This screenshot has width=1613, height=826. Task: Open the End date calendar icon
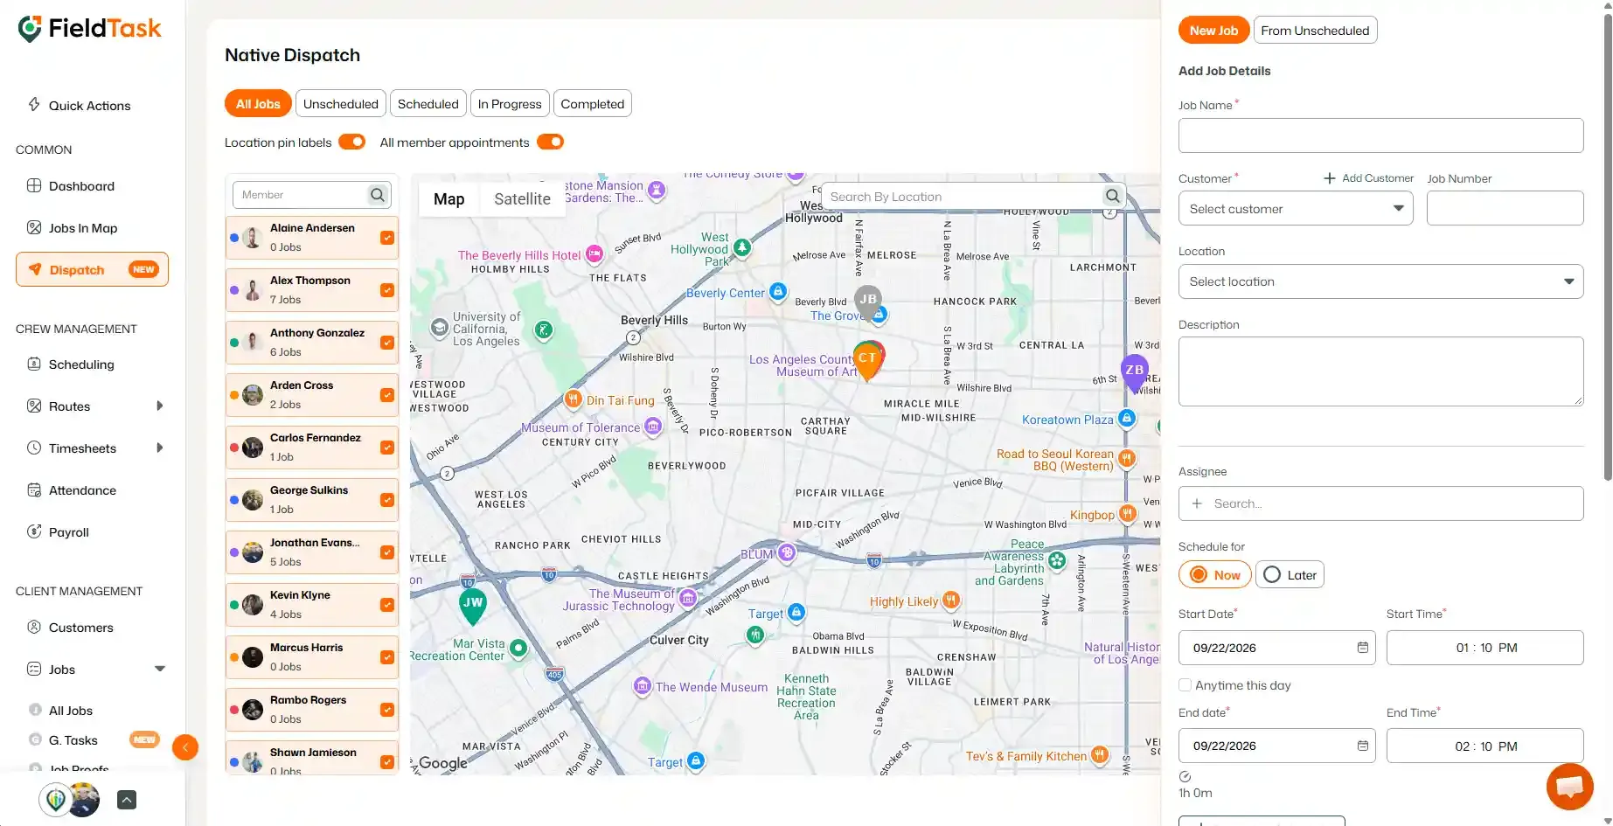(x=1362, y=746)
